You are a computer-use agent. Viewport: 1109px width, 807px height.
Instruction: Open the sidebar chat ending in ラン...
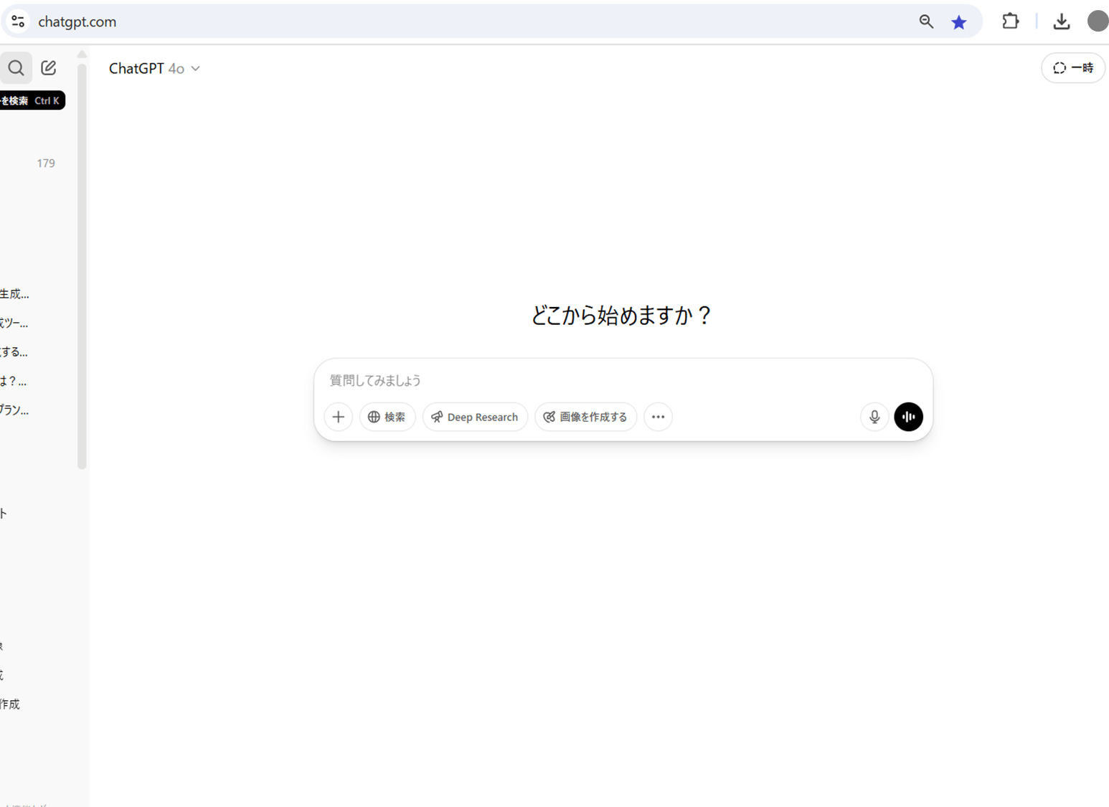[14, 410]
